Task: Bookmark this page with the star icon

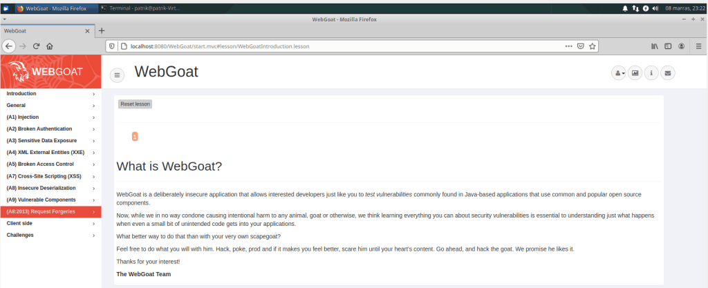Action: pos(593,46)
